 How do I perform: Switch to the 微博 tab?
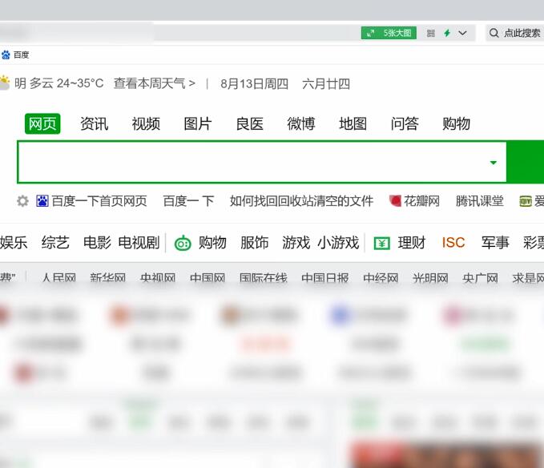click(300, 124)
